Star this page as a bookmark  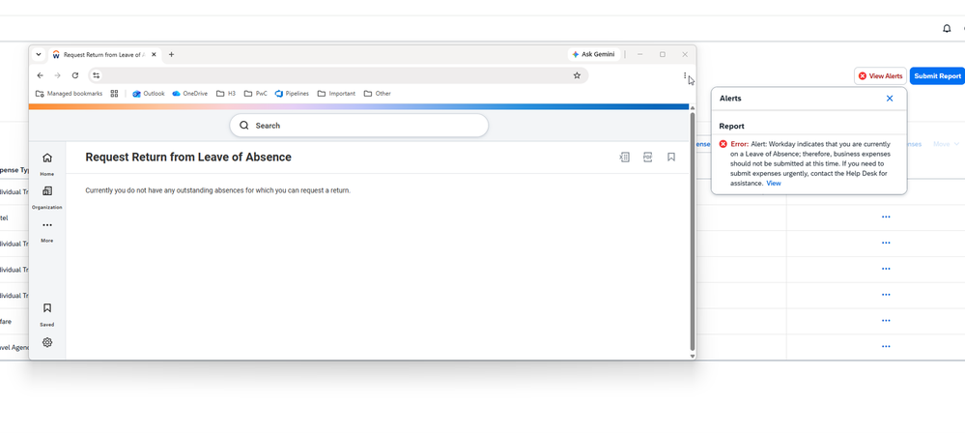pyautogui.click(x=577, y=75)
